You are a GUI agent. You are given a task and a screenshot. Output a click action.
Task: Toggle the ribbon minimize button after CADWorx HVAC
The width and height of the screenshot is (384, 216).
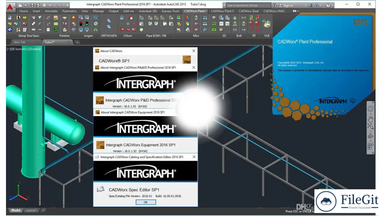point(295,11)
